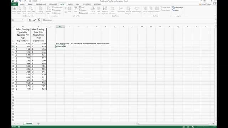Add a new sheet with plus button

tap(38, 124)
